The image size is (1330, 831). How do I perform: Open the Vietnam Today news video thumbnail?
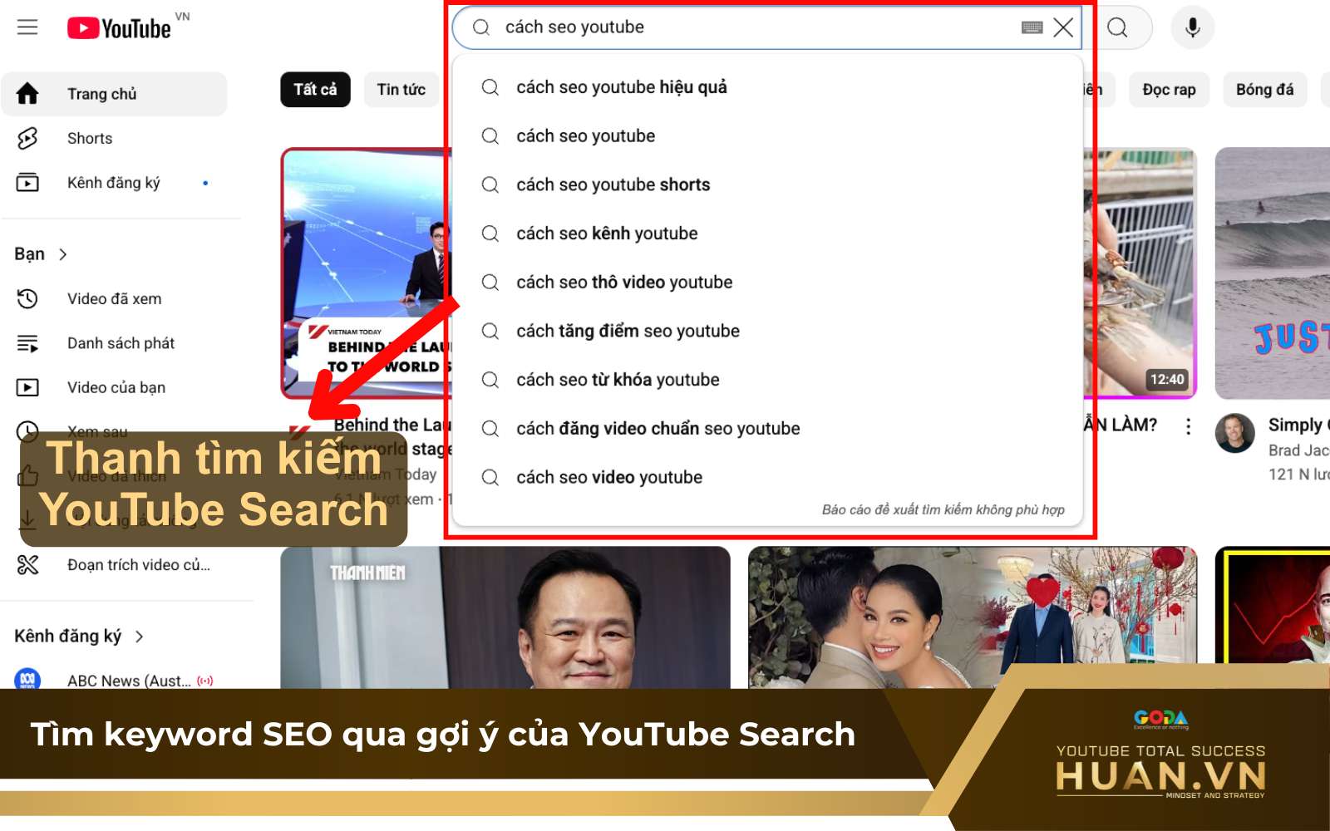(367, 273)
